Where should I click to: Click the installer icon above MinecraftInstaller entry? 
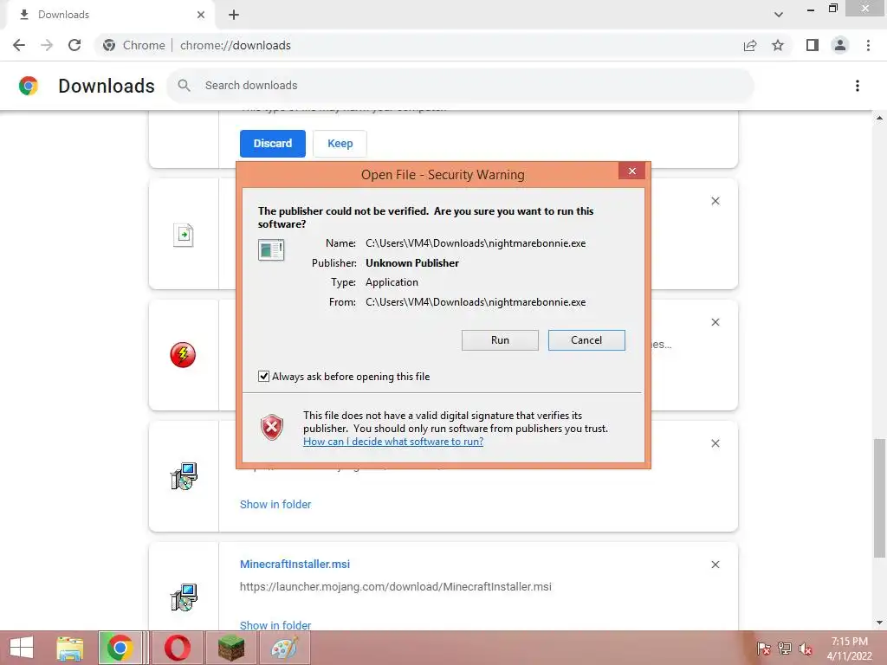point(184,476)
